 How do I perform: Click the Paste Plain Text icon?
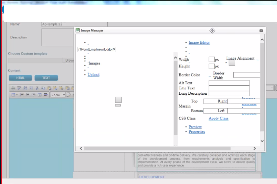(67, 88)
